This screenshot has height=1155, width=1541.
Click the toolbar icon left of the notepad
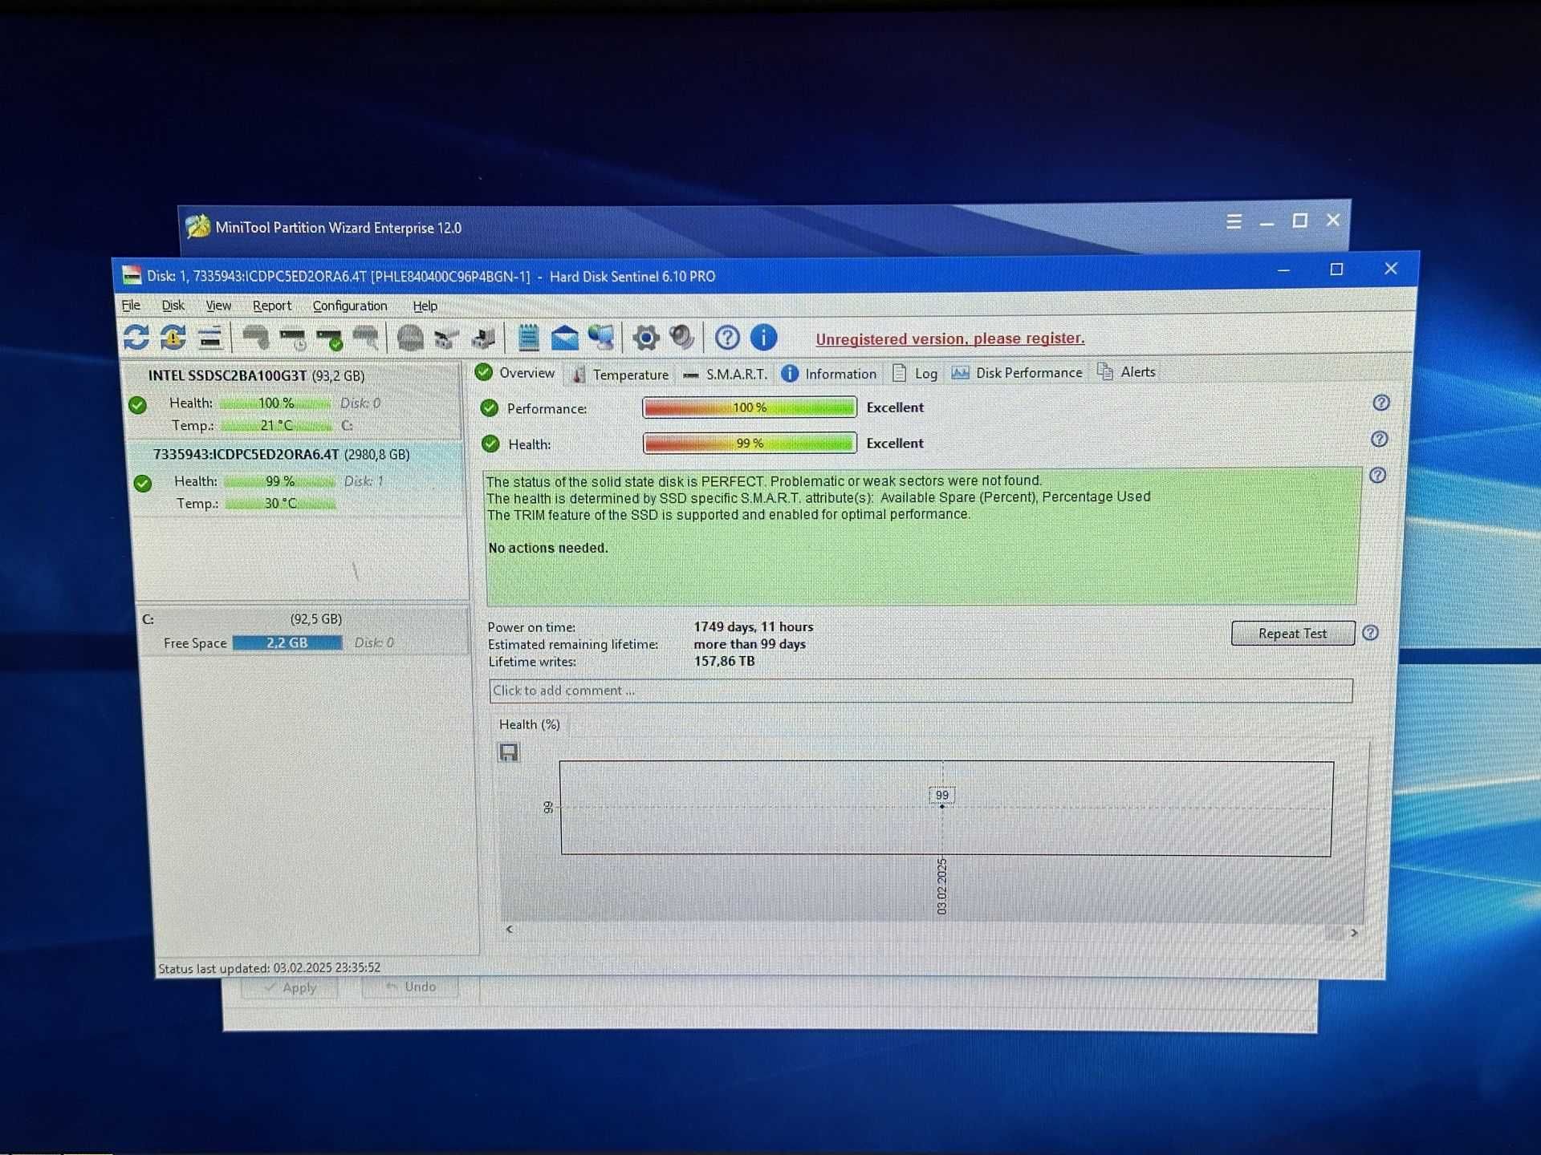483,338
